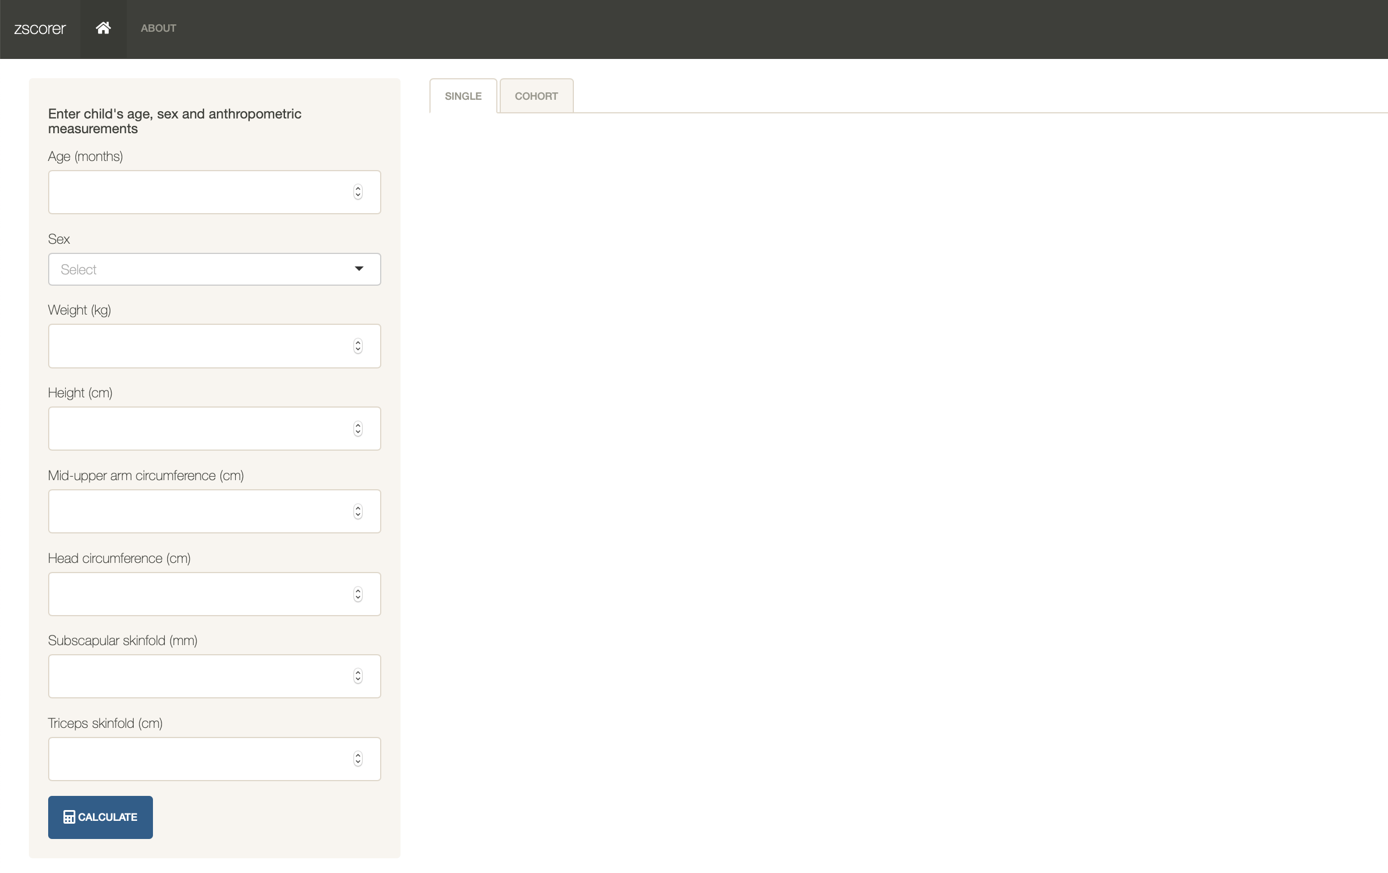Decrement the Triceps skinfold value

pos(357,762)
